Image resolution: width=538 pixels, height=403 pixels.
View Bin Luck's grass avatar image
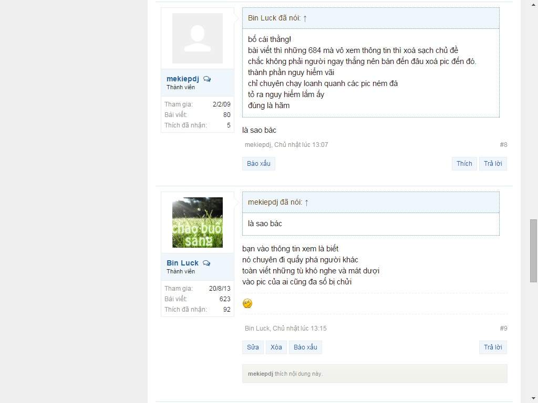198,222
